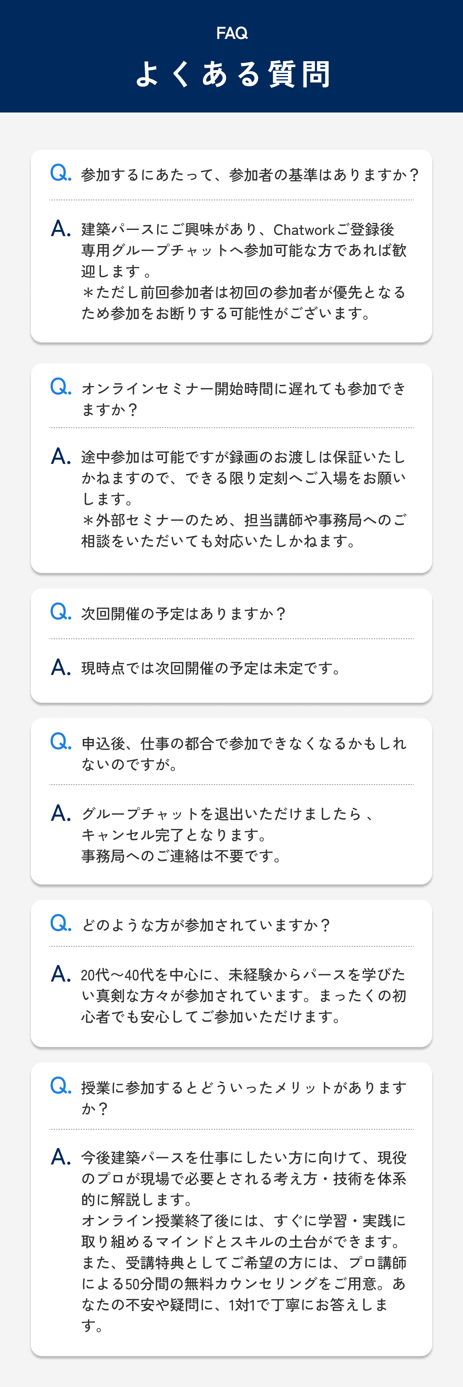Click the Q. icon of the 参加者の基準 question

[60, 173]
